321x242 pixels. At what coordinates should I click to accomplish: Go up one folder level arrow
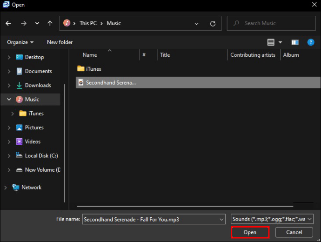point(50,23)
